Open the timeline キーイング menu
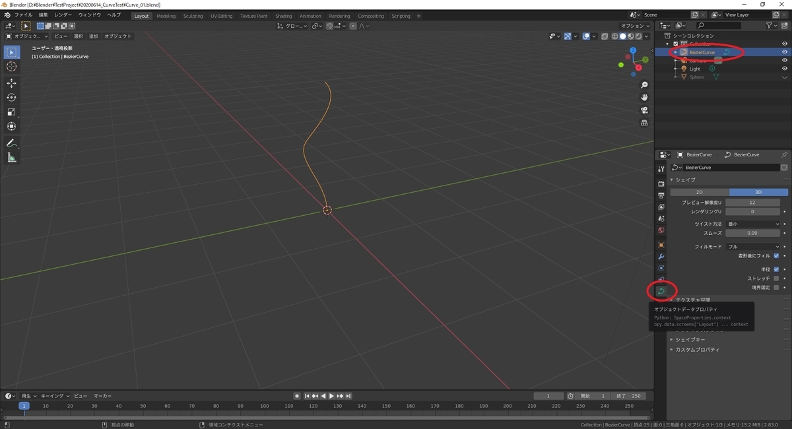 click(55, 396)
